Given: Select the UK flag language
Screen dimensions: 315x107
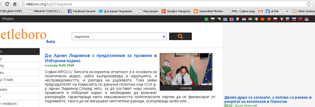Looking at the screenshot, I should (231, 19).
